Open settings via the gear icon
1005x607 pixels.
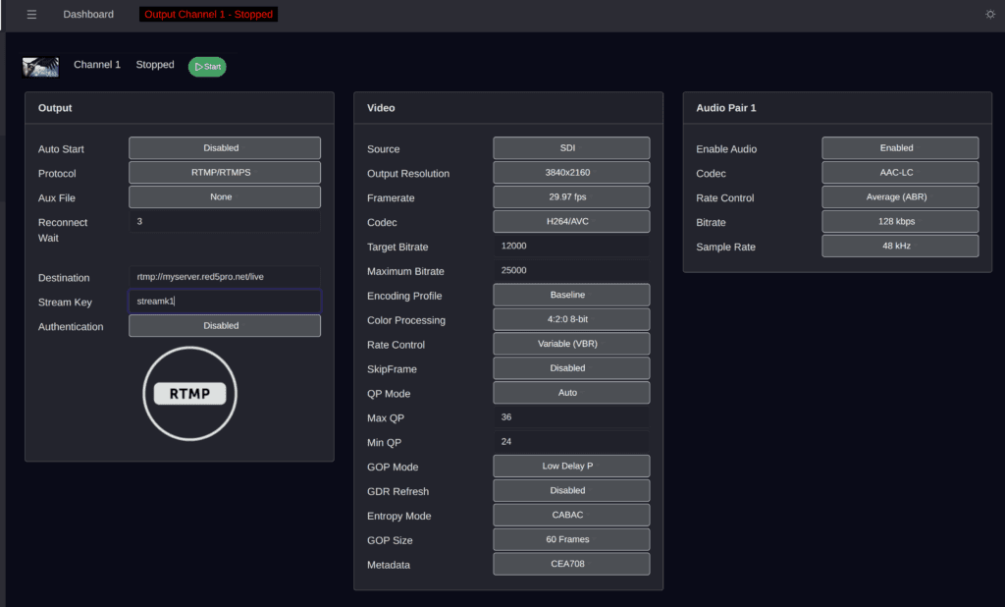pos(989,14)
